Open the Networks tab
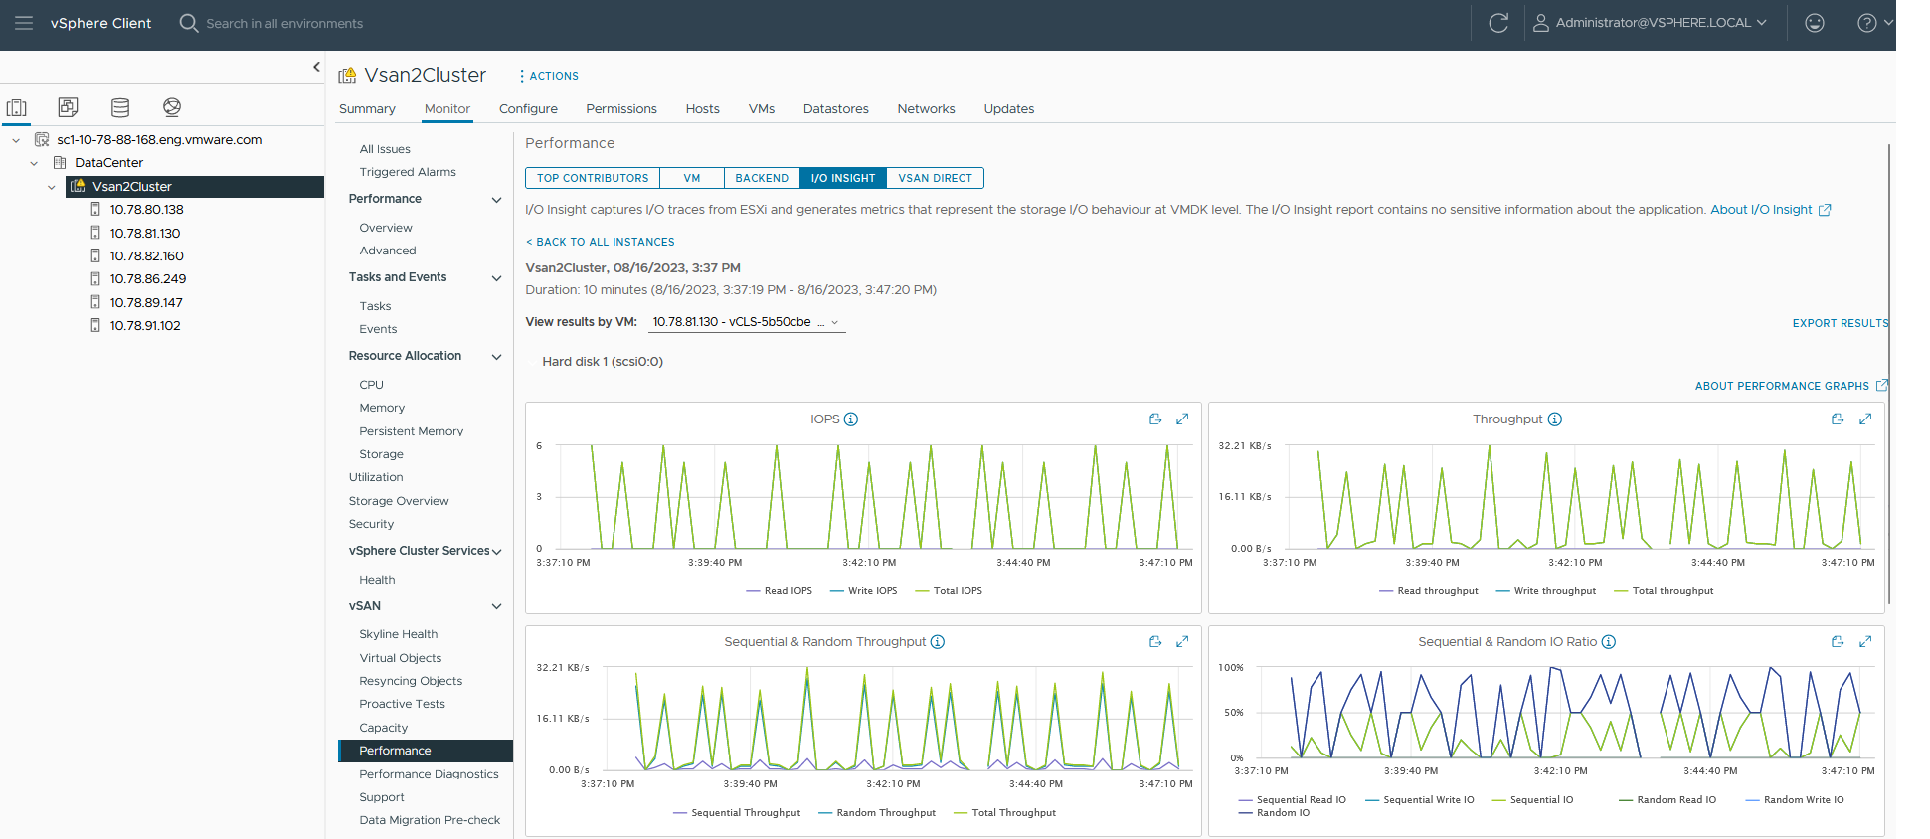This screenshot has height=839, width=1930. 926,109
